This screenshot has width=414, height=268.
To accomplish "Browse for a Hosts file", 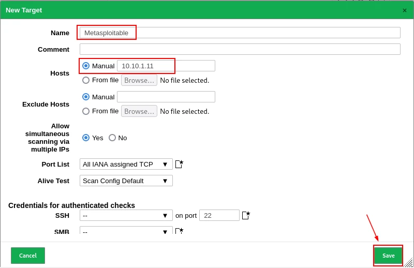I will pos(139,80).
